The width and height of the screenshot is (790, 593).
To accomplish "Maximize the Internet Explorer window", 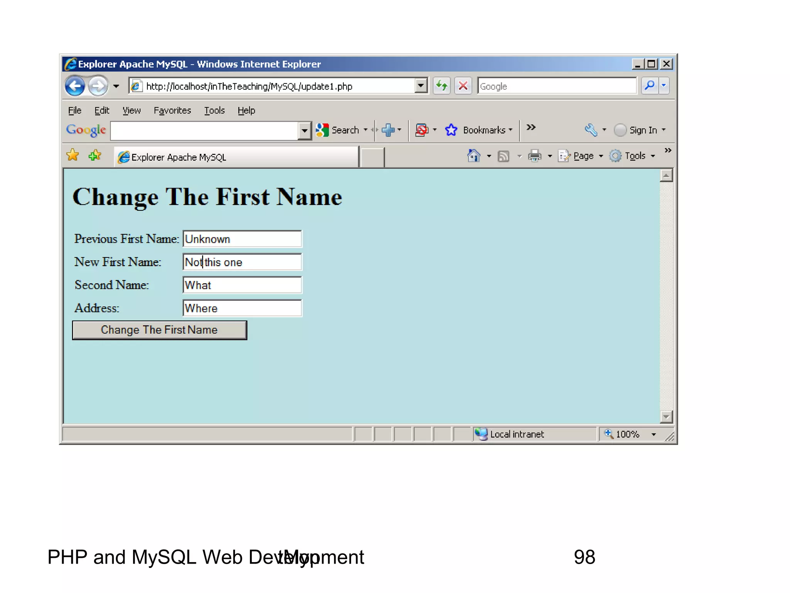I will tap(652, 64).
